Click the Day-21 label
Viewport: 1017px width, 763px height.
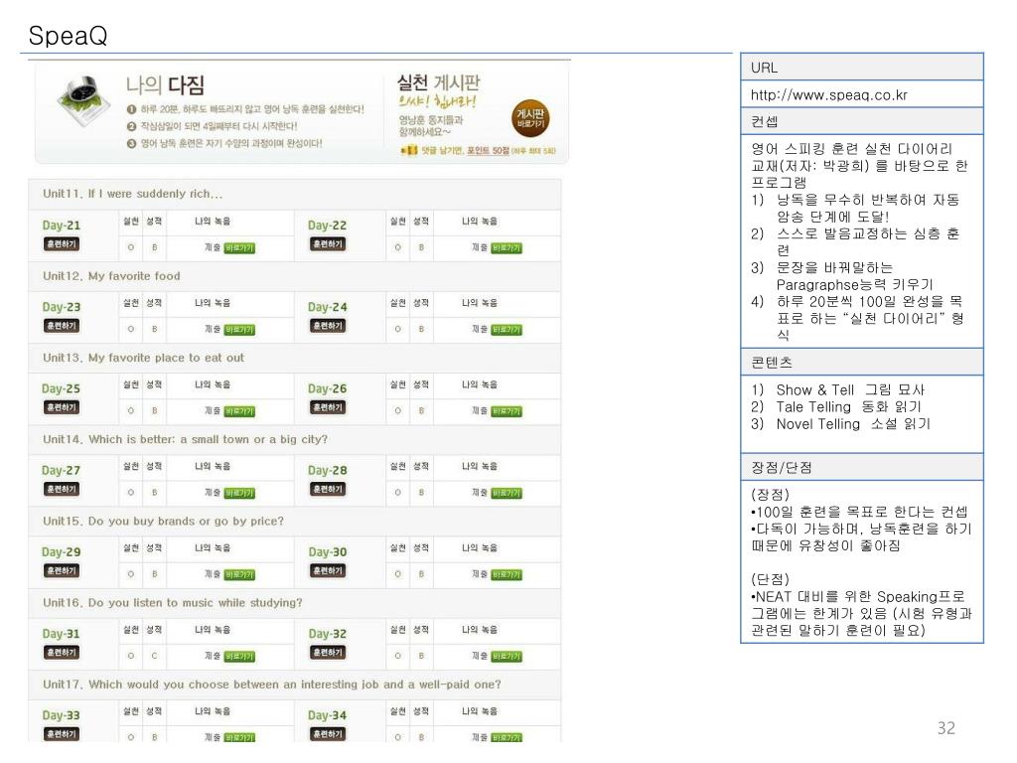(x=62, y=226)
